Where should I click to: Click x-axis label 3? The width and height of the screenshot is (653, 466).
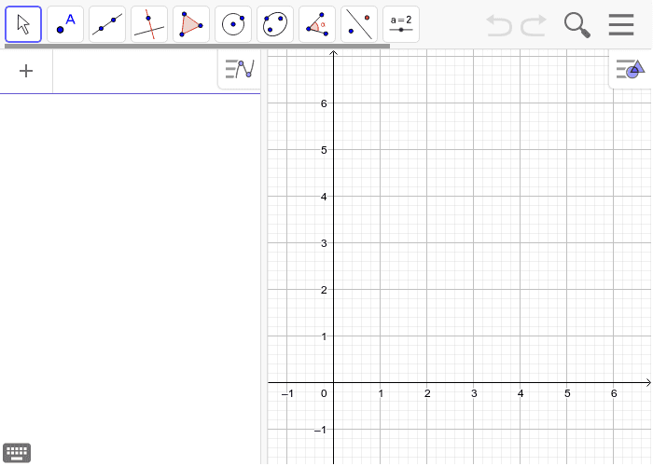click(x=474, y=393)
